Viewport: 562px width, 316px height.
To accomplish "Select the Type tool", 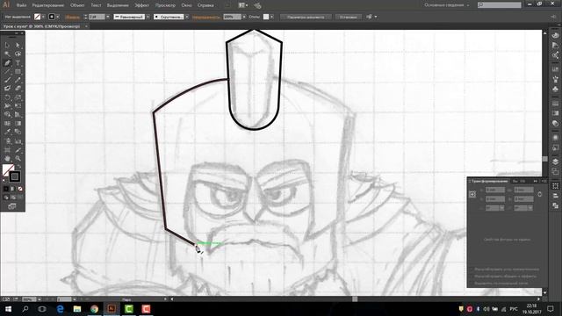I will (x=18, y=62).
